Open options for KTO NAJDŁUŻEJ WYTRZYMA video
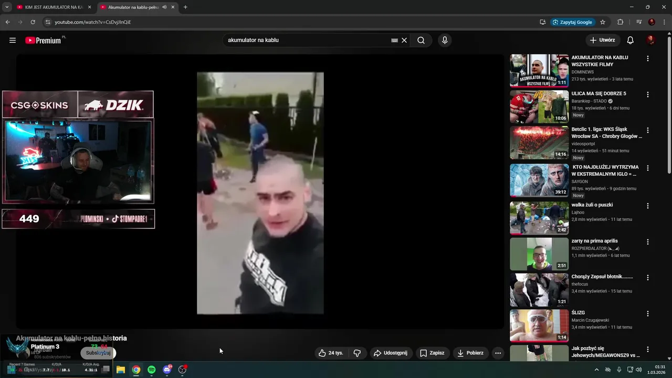This screenshot has width=672, height=378. click(647, 168)
